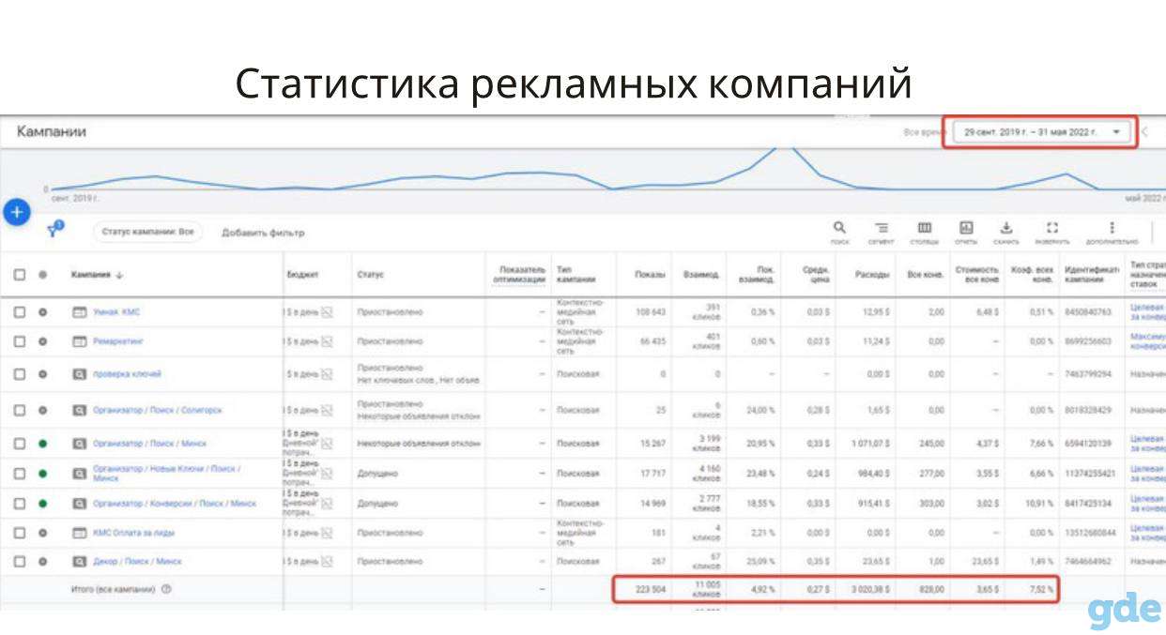The height and width of the screenshot is (635, 1166).
Task: Open green status dropdown for Организатор / Поиск / Минск
Action: pyautogui.click(x=42, y=444)
